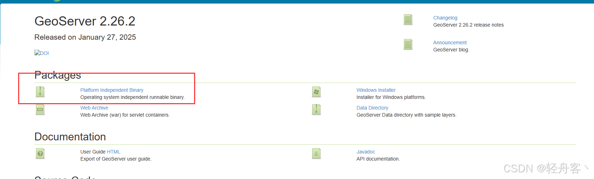Click the 'Packages' section heading

coord(58,75)
